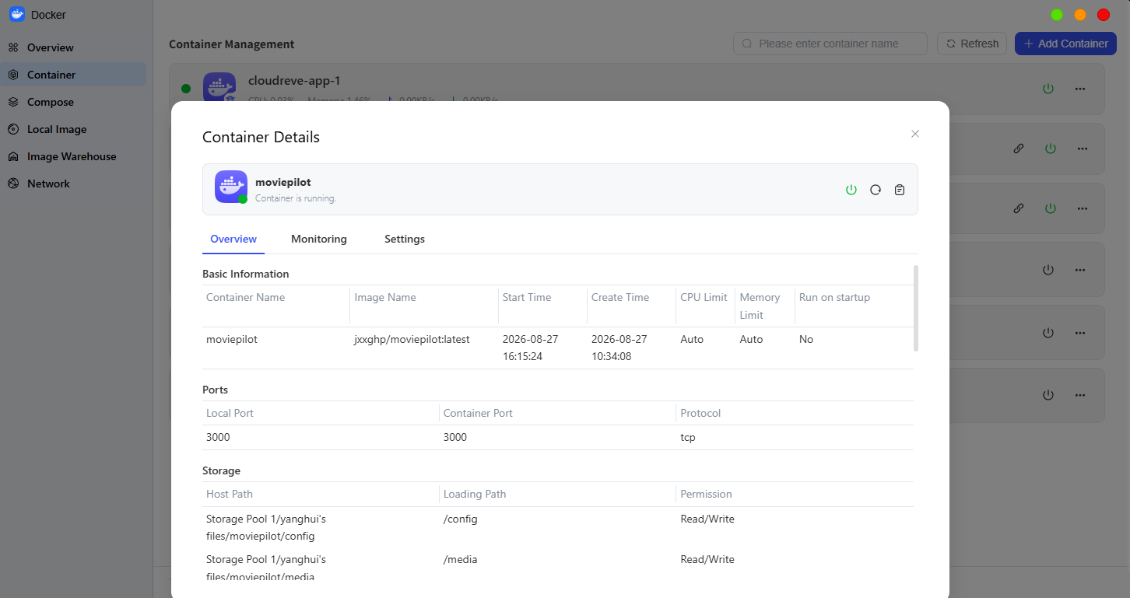The image size is (1130, 598).
Task: Click the cloudreve-app-1 container name
Action: (x=294, y=80)
